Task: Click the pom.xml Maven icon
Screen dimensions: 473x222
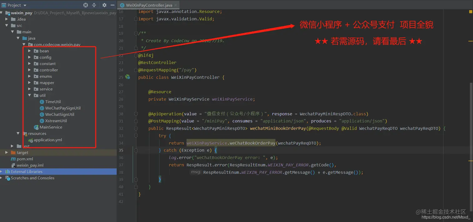Action: (13, 159)
